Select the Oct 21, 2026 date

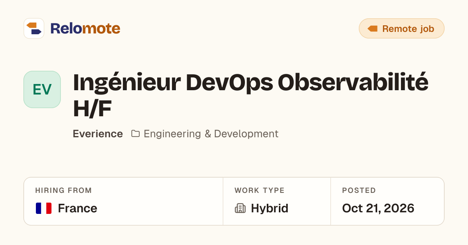(x=378, y=208)
